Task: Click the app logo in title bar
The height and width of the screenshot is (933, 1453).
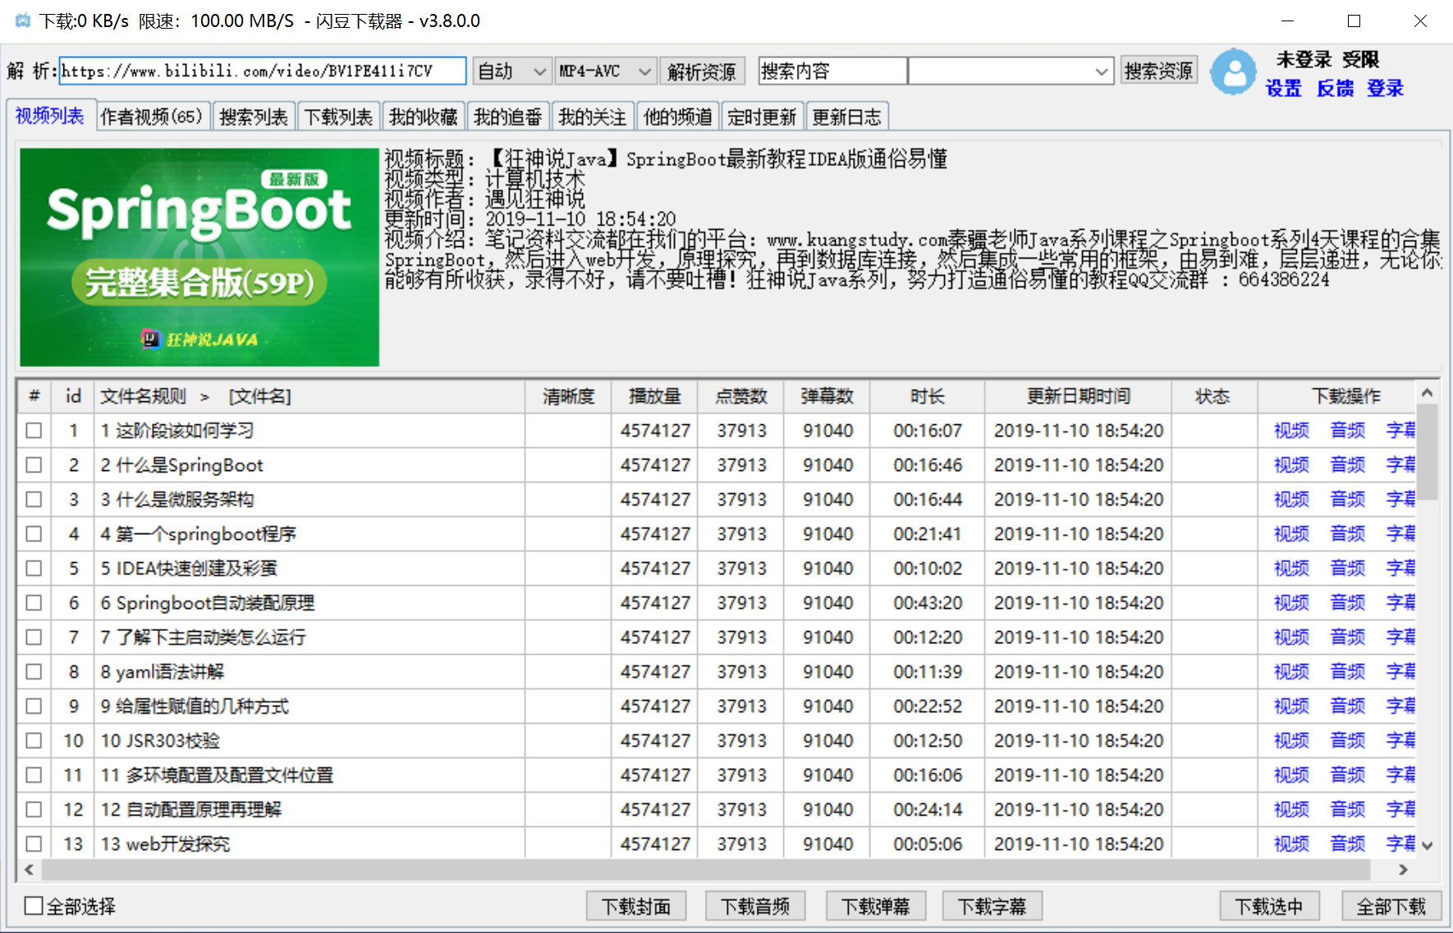Action: (23, 21)
